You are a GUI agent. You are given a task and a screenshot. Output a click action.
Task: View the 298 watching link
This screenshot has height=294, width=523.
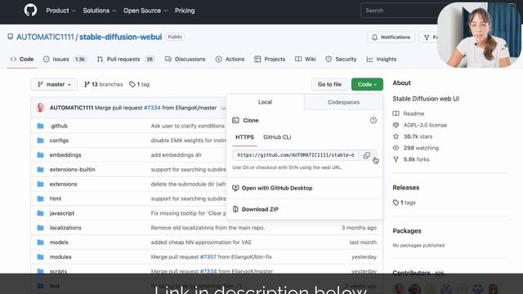click(421, 148)
